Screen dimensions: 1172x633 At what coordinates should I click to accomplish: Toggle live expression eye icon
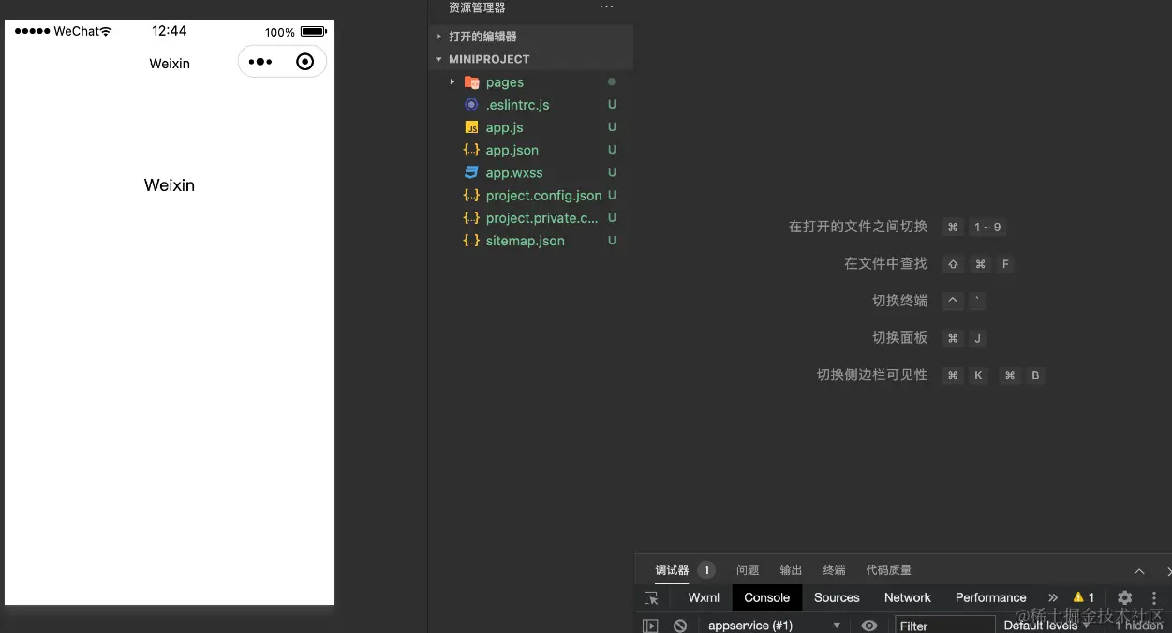click(x=869, y=626)
